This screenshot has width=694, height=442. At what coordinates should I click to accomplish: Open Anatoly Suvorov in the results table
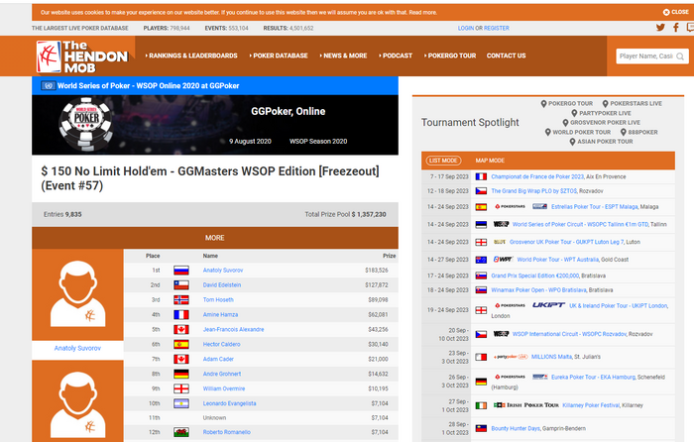click(223, 271)
